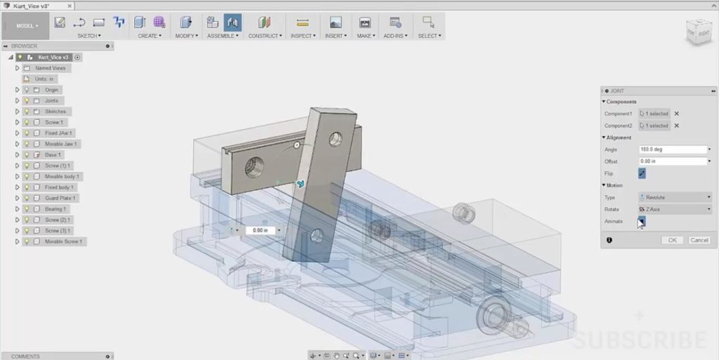Select the Line sketch tool
The width and height of the screenshot is (719, 360).
[79, 22]
